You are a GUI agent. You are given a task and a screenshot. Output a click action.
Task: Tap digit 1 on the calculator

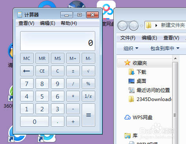[27, 109]
